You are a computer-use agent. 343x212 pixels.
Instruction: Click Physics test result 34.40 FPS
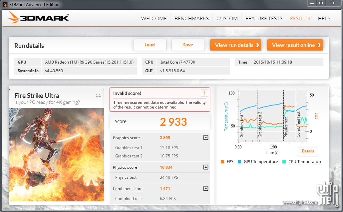[169, 177]
